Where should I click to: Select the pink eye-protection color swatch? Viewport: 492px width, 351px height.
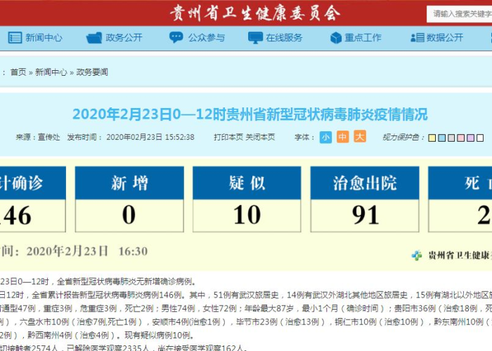tap(461, 138)
